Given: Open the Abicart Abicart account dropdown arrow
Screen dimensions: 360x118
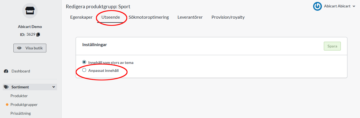Looking at the screenshot, I should pyautogui.click(x=354, y=6).
